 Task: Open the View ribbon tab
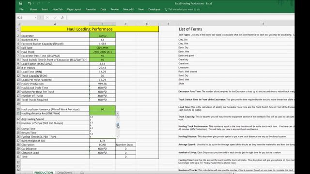pos(141,9)
